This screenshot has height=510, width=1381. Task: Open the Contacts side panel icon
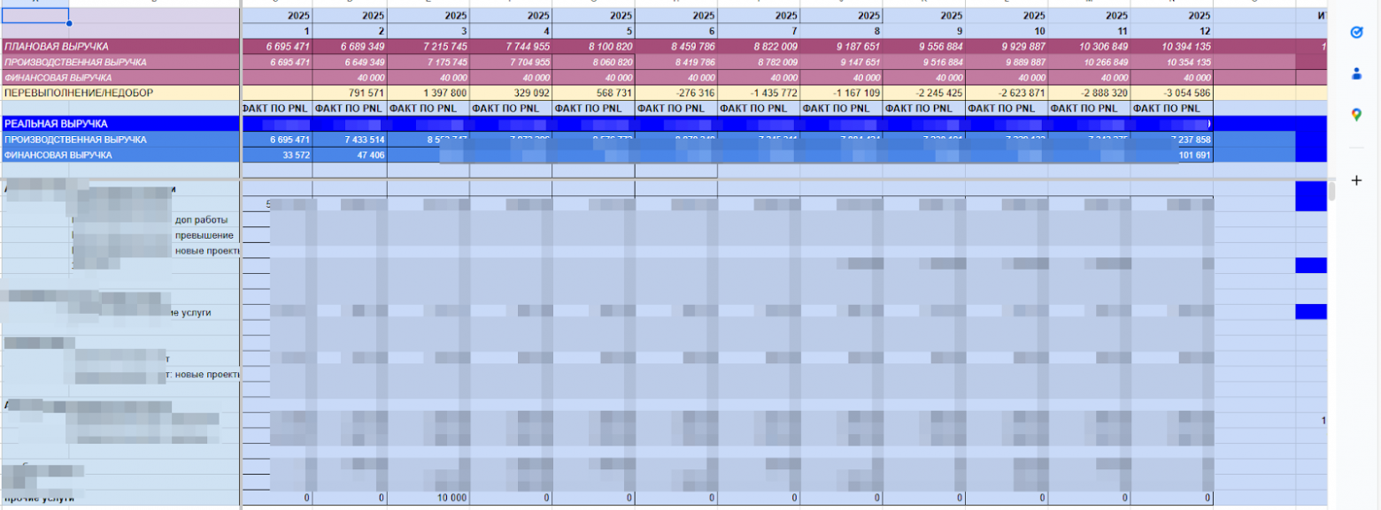(x=1356, y=73)
